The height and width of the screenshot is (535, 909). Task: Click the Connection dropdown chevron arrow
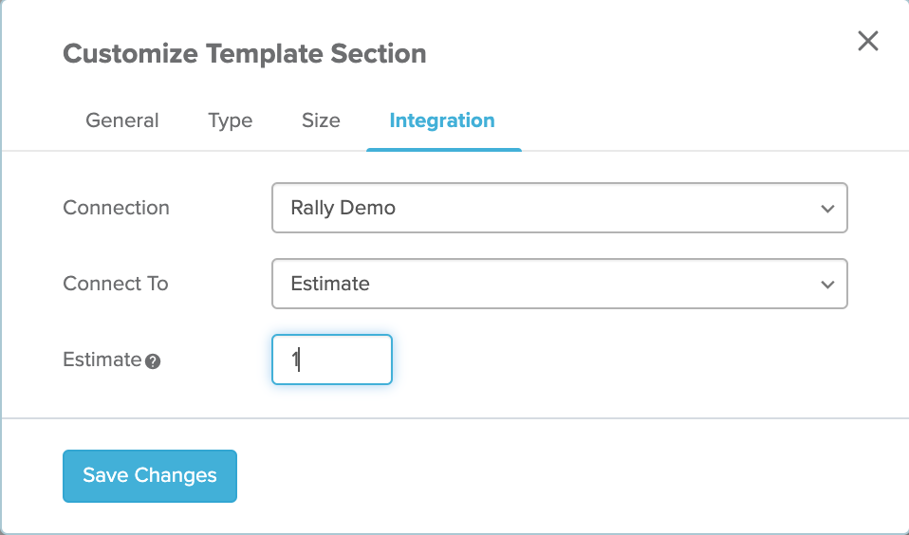827,208
